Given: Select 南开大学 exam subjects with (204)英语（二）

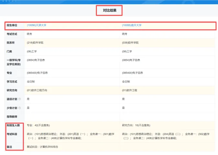Looking at the screenshot, I should pos(166,136).
